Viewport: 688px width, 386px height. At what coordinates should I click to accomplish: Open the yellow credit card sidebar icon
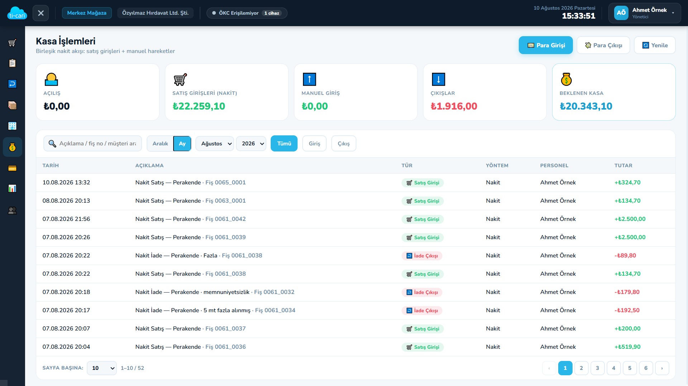click(12, 168)
